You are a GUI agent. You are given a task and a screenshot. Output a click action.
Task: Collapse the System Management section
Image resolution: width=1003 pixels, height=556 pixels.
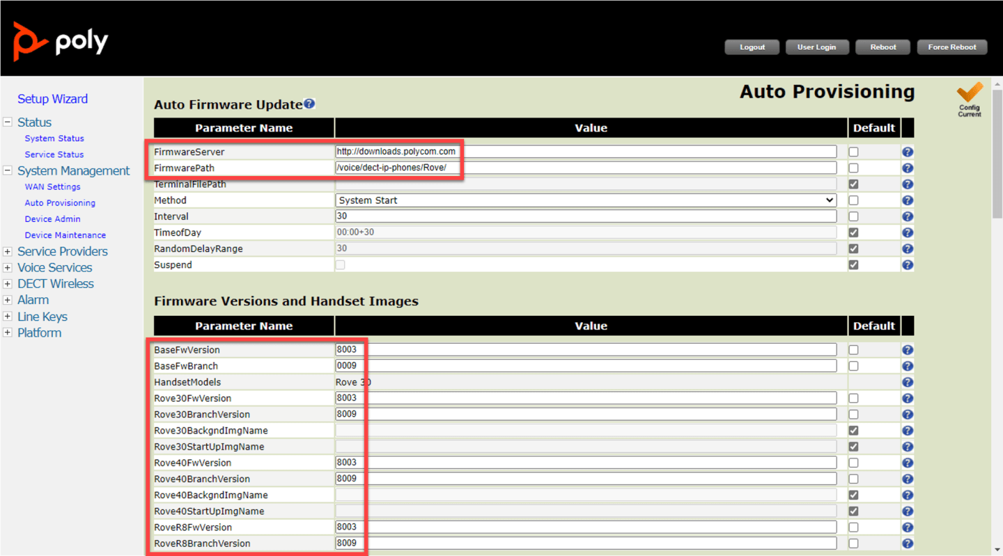[x=7, y=170]
